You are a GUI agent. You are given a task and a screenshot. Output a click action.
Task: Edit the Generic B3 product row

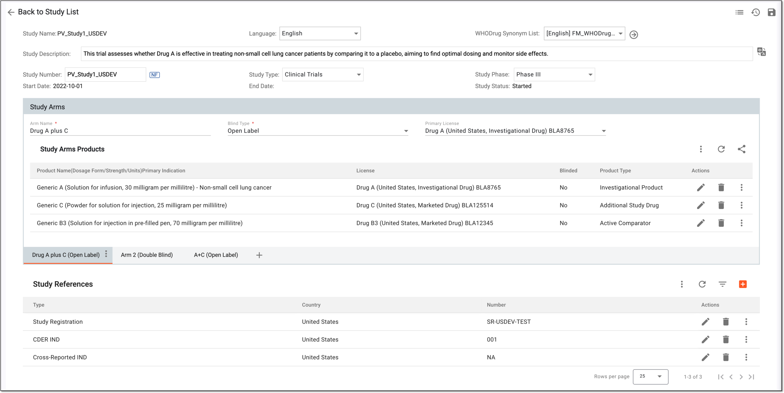click(x=701, y=223)
